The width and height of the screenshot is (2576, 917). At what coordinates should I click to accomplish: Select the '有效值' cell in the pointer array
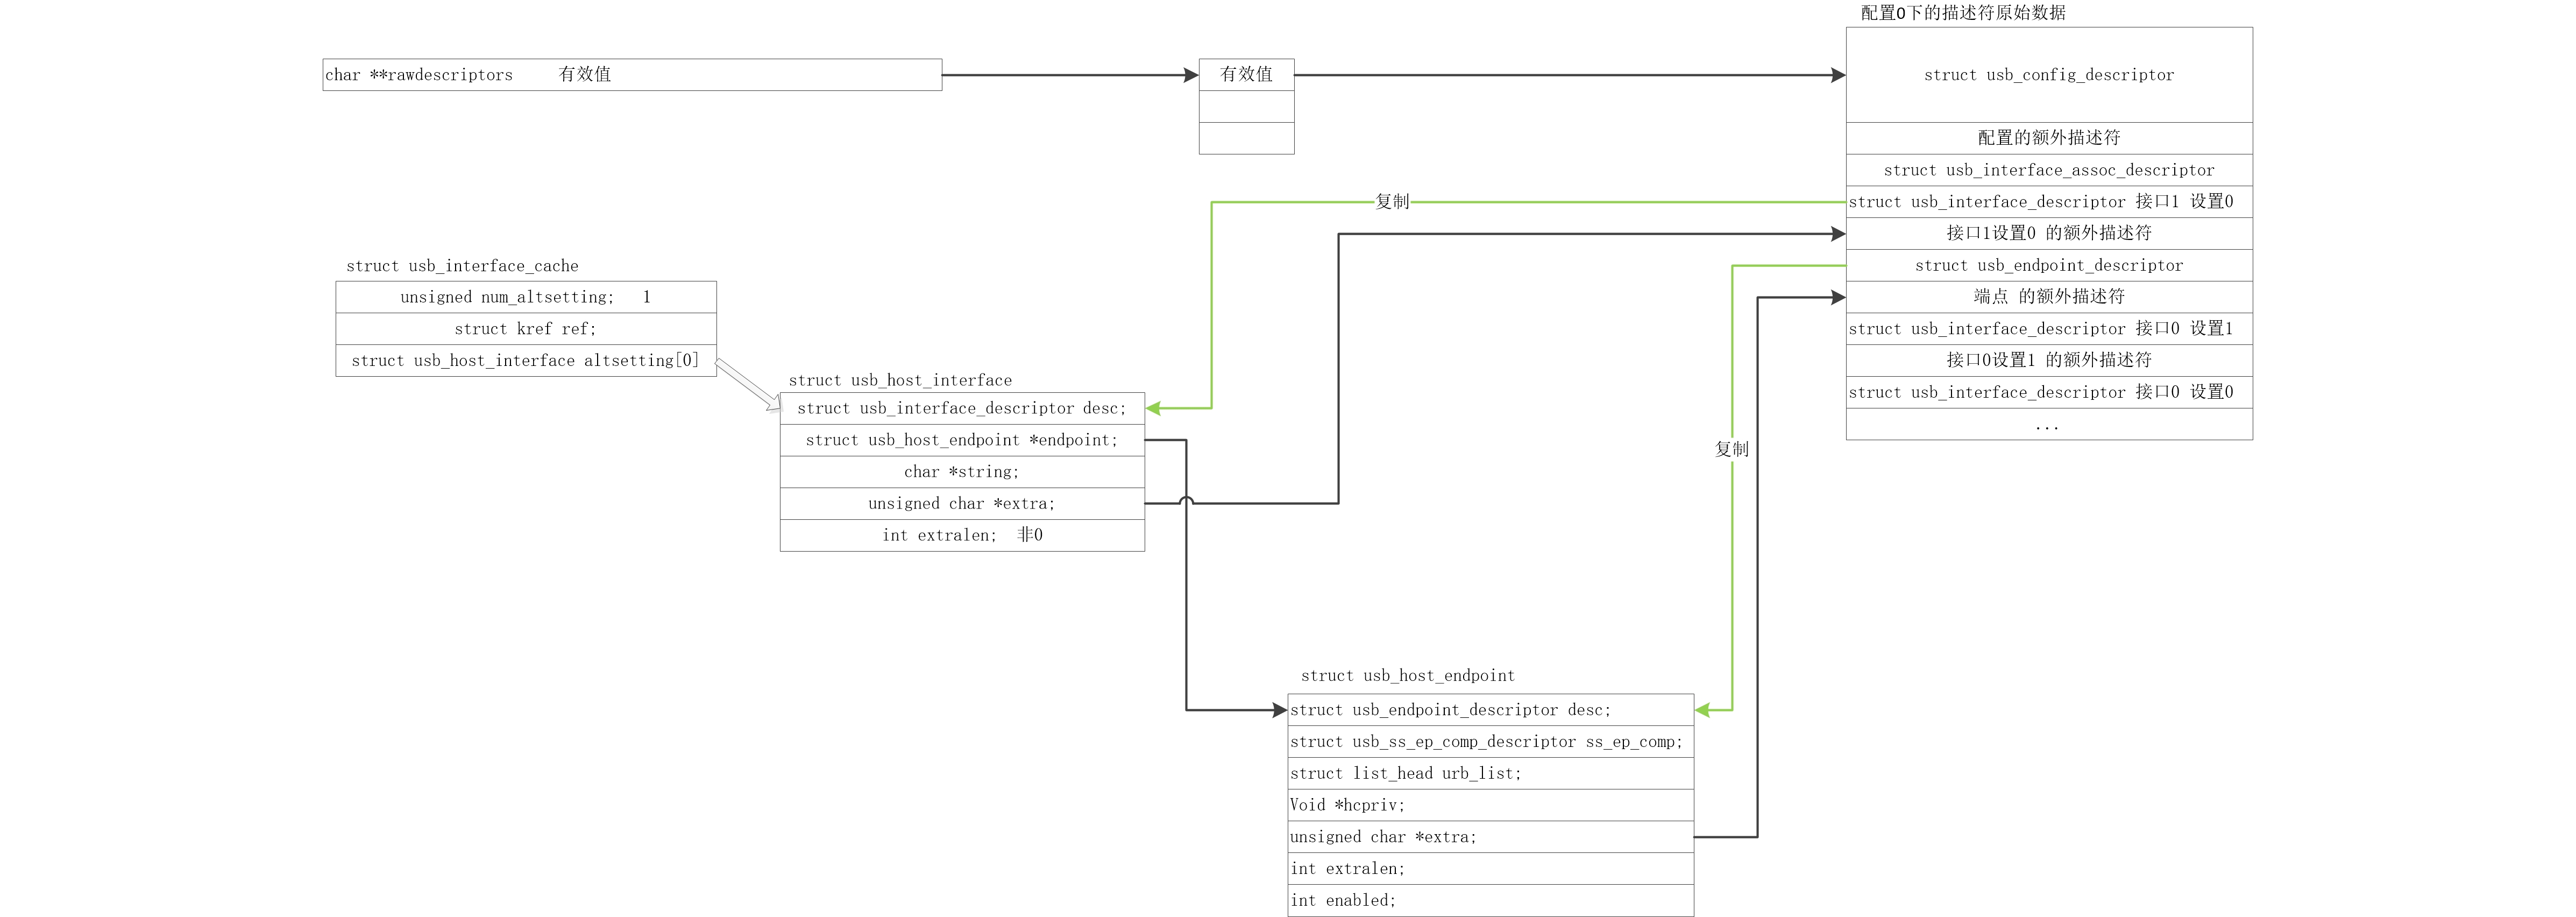coord(1246,75)
